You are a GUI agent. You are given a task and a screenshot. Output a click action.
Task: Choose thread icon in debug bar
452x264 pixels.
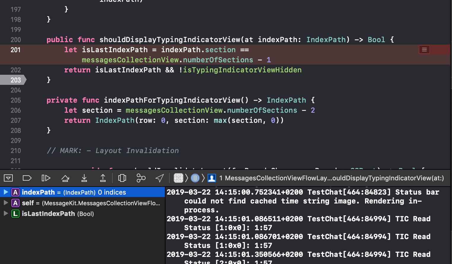coord(195,178)
